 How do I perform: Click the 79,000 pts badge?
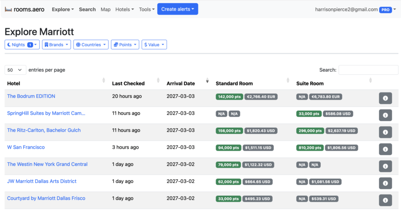[228, 165]
